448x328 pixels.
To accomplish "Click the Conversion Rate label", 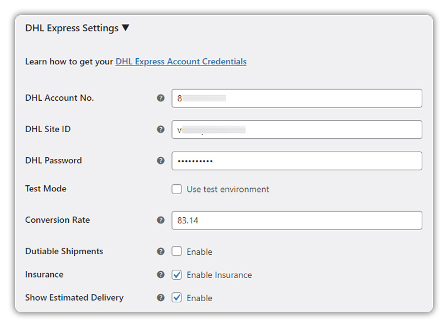I will point(58,220).
